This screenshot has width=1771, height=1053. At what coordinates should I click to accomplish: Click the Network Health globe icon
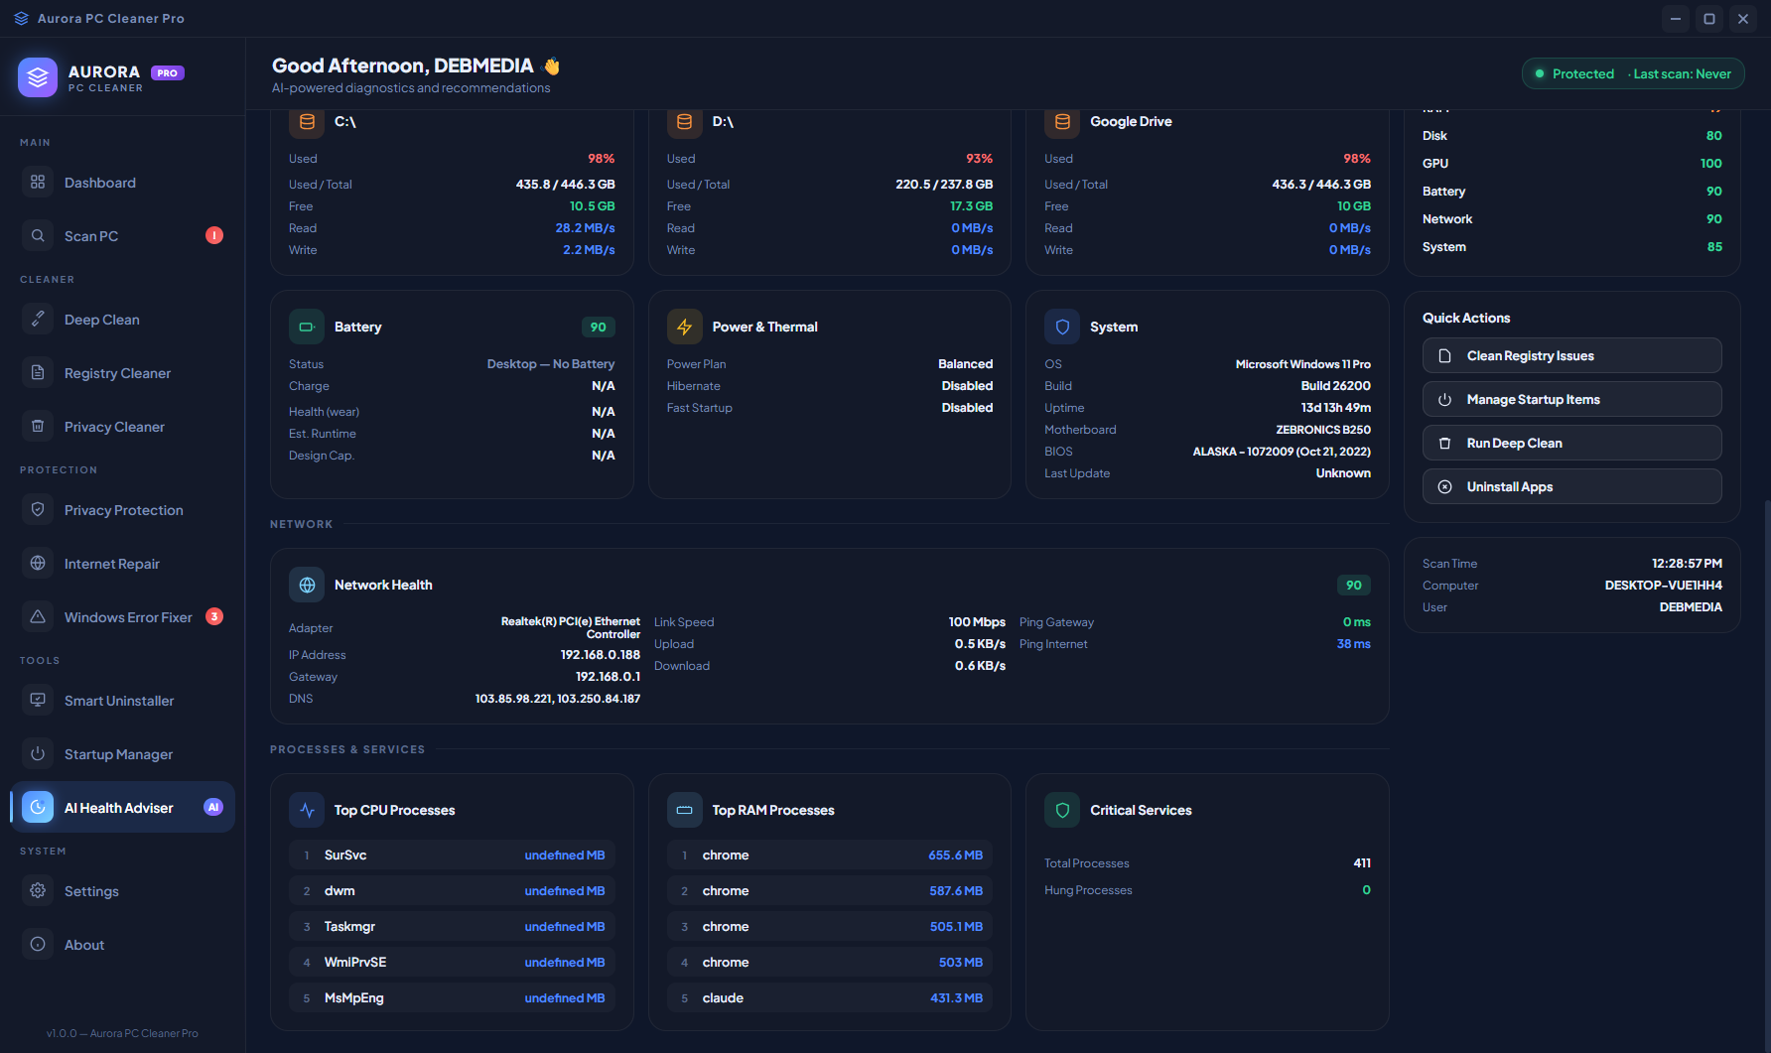pos(307,585)
